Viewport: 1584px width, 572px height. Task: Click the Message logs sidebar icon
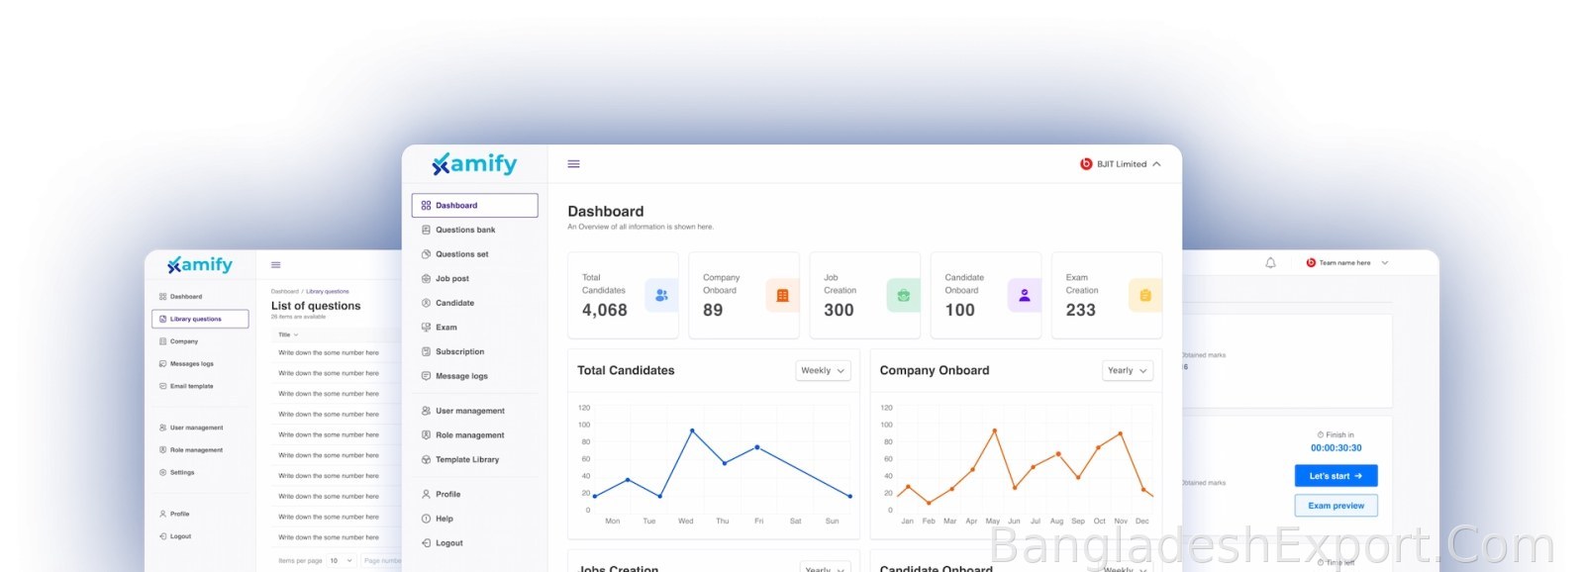coord(426,376)
